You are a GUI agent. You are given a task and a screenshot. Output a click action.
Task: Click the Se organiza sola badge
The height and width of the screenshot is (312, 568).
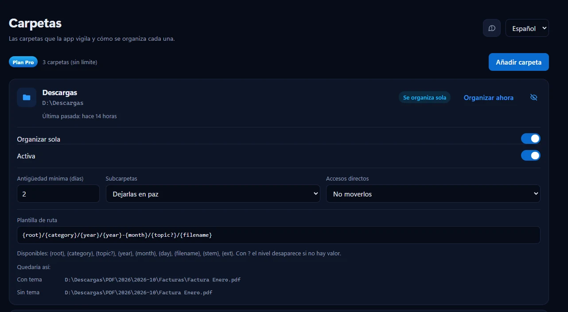coord(424,97)
